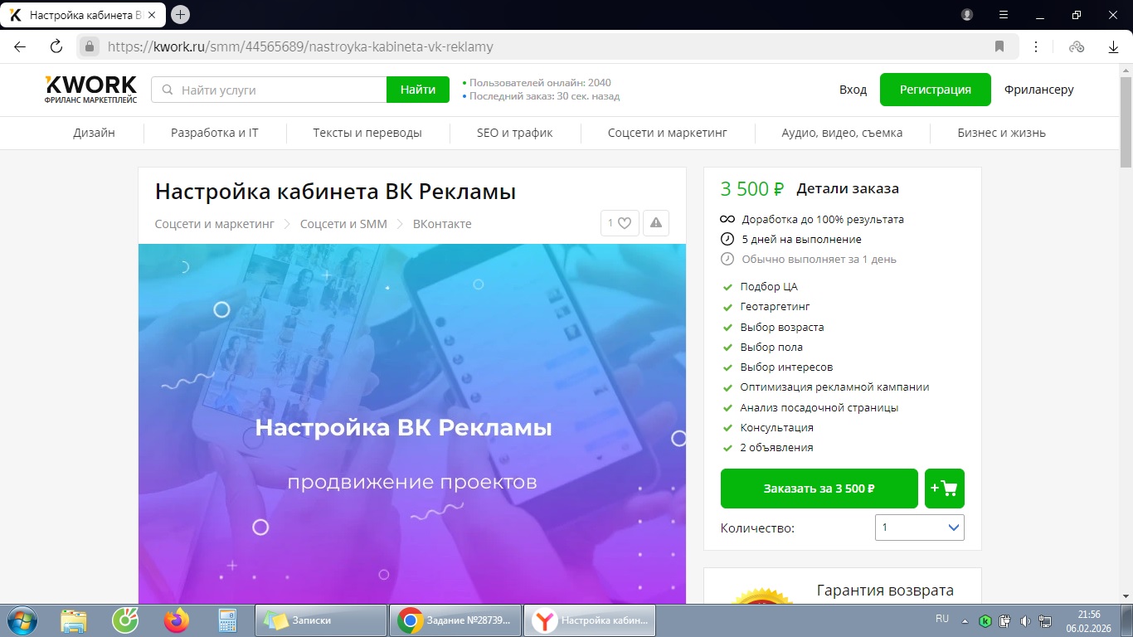This screenshot has height=637, width=1133.
Task: Click the lock icon in the address bar
Action: 90,46
